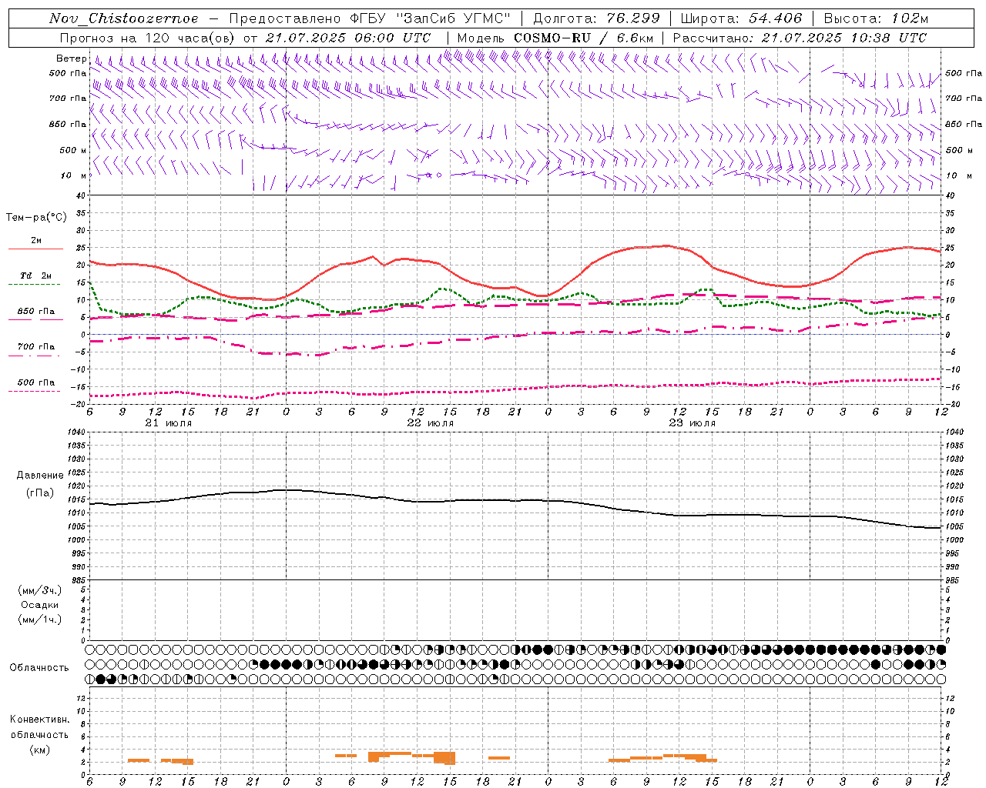Click the Прогноз на 120 часа(ов) header text
The image size is (986, 788).
(149, 38)
